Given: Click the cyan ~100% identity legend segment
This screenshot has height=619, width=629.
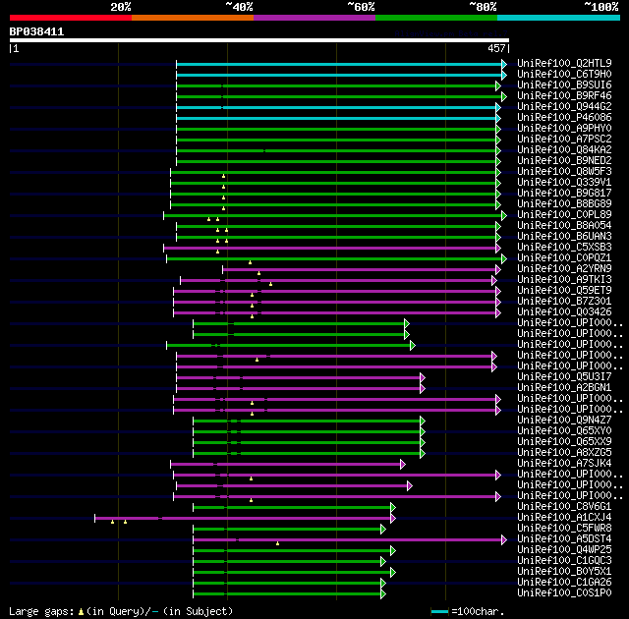Looking at the screenshot, I should (x=559, y=18).
